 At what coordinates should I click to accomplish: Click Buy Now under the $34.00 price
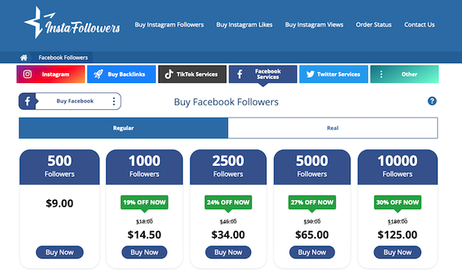[229, 252]
